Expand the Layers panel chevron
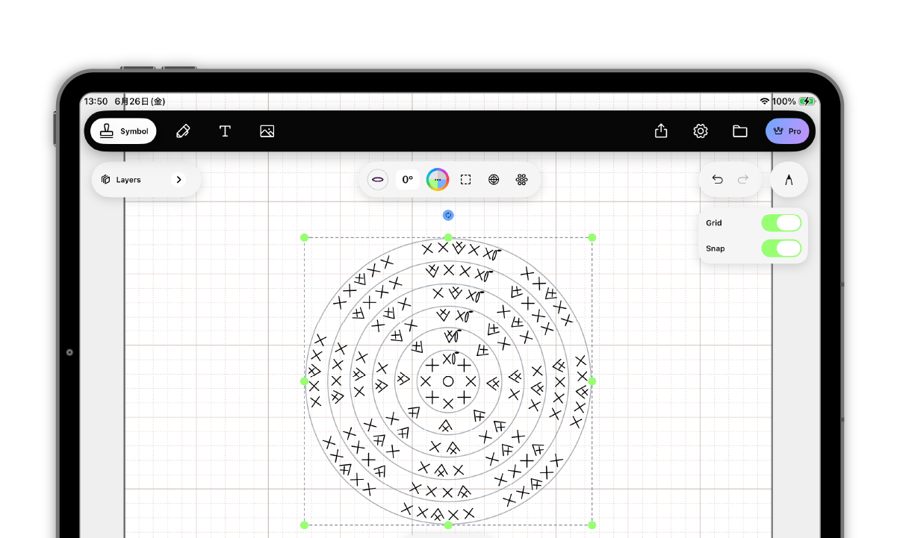 [179, 180]
